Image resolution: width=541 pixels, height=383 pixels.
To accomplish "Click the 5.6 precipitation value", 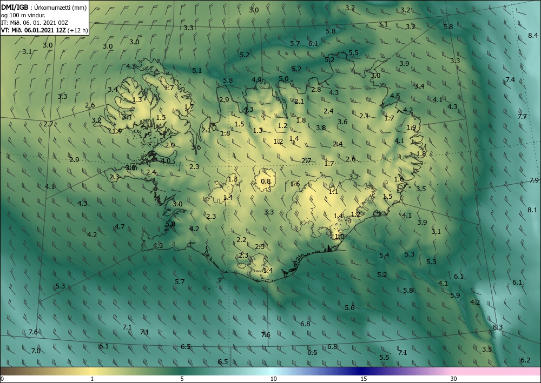I will click(349, 307).
